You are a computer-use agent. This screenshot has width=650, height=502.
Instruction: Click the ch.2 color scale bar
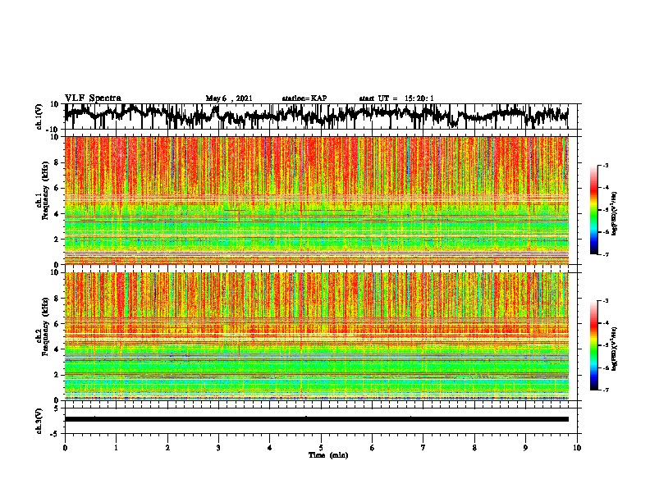point(593,345)
